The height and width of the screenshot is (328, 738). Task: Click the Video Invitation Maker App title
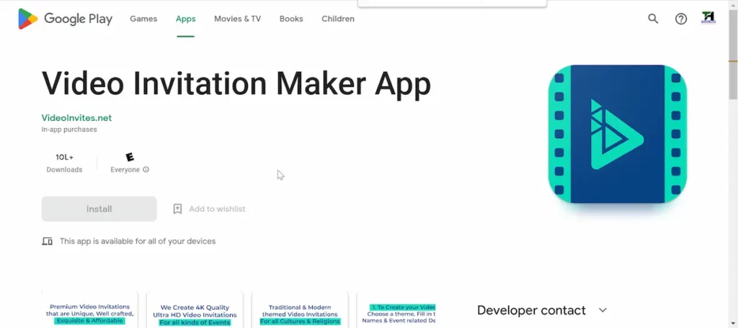(x=236, y=83)
